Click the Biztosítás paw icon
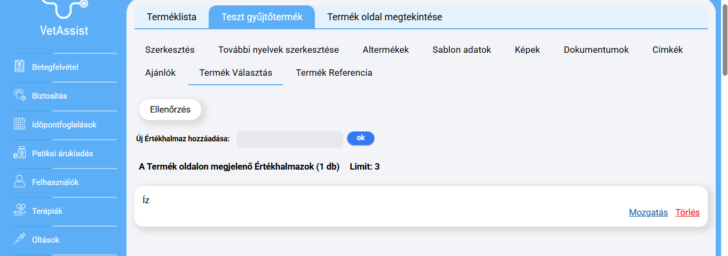 coord(20,96)
